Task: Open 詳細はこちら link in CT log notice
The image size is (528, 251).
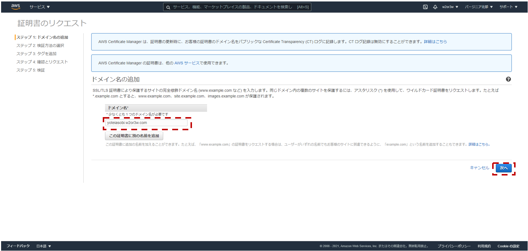Action: tap(435, 42)
